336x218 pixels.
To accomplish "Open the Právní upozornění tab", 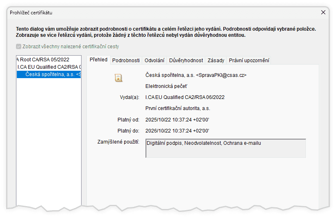I will point(249,61).
